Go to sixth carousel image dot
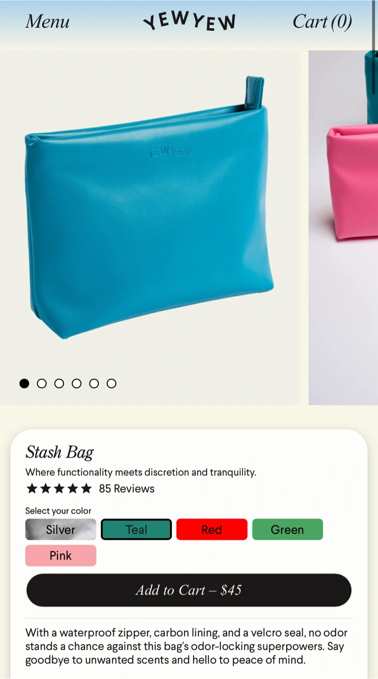This screenshot has height=679, width=378. pyautogui.click(x=111, y=383)
